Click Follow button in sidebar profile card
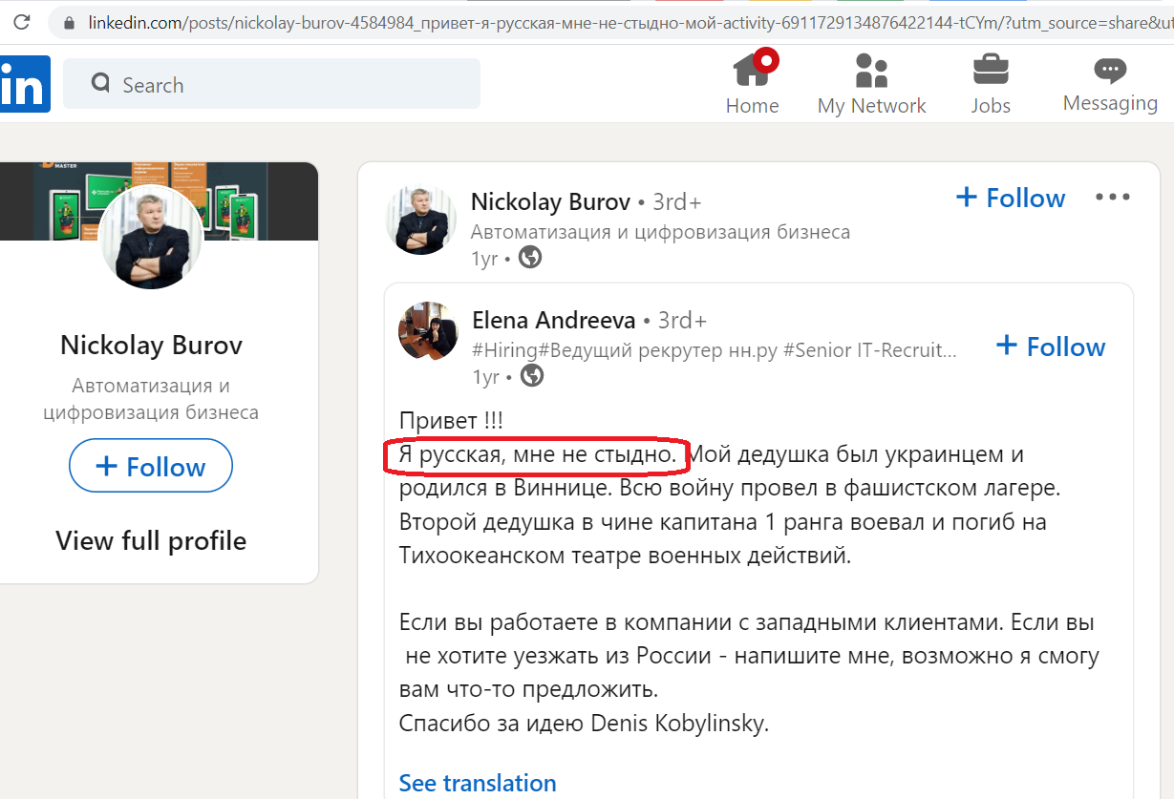Screen dimensions: 1174x799 click(151, 467)
